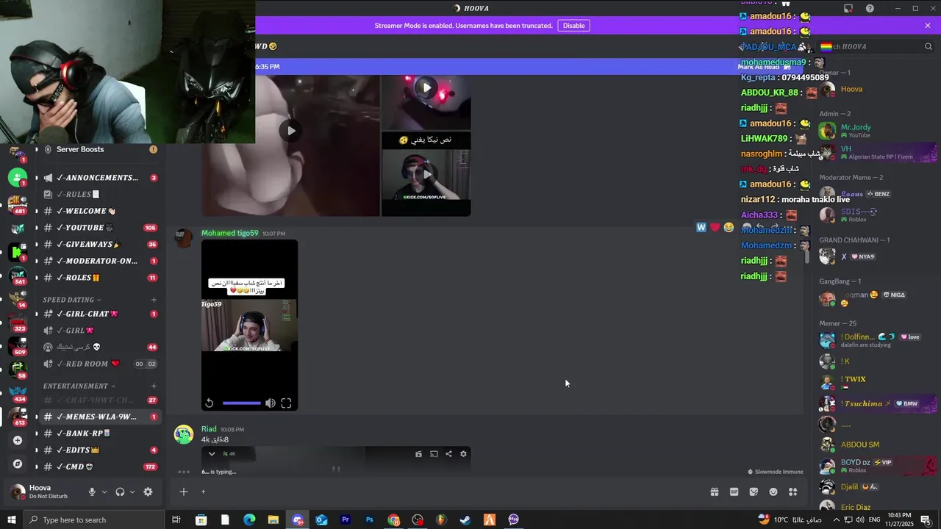Toggle headphone deafen
Image resolution: width=941 pixels, height=529 pixels.
pos(120,492)
